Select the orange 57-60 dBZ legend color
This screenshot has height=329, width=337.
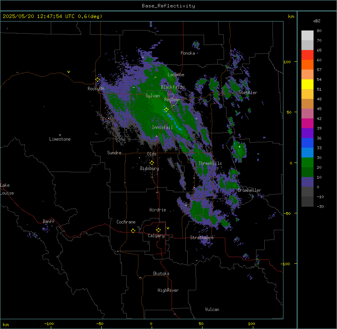pos(307,64)
